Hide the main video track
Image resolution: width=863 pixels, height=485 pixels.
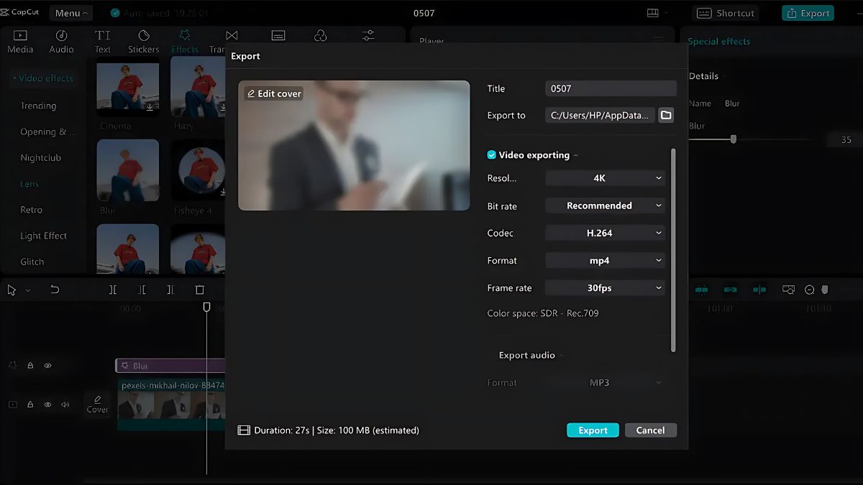[47, 405]
